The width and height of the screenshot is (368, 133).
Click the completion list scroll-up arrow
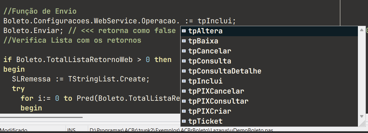(362, 30)
